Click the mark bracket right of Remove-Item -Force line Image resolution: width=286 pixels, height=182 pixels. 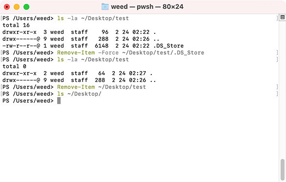tap(277, 52)
